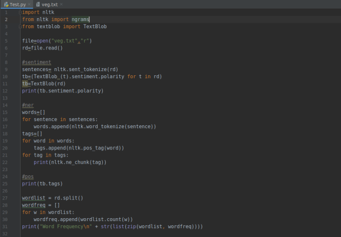341x237 pixels.
Task: Click the "veg.txt" string in open call
Action: (x=64, y=41)
